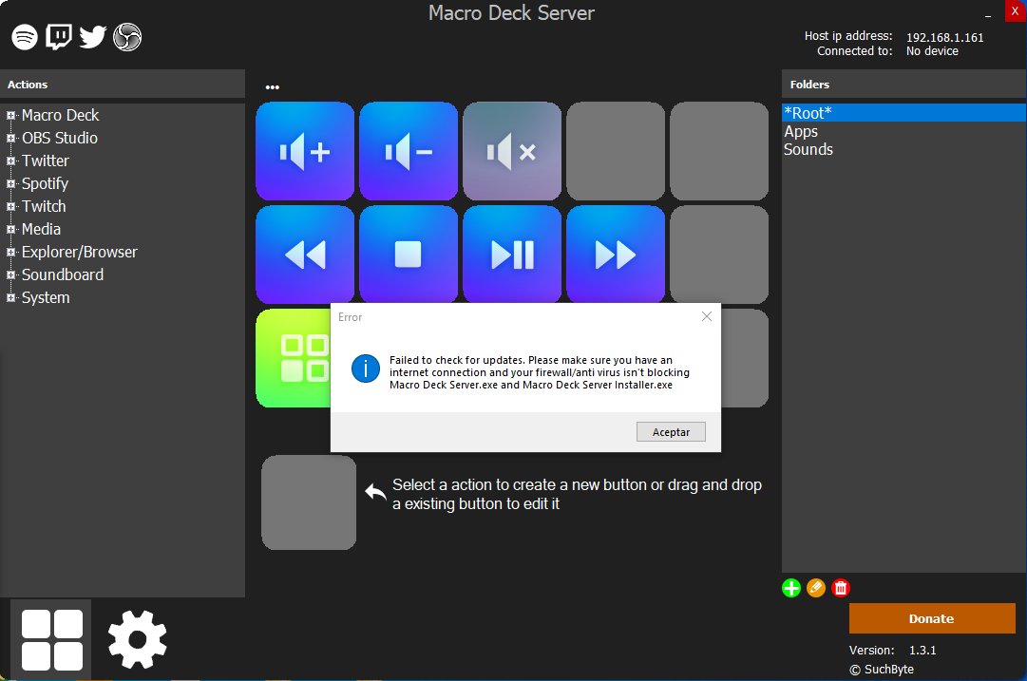Expand the Twitter tree node
The width and height of the screenshot is (1027, 681).
10,161
